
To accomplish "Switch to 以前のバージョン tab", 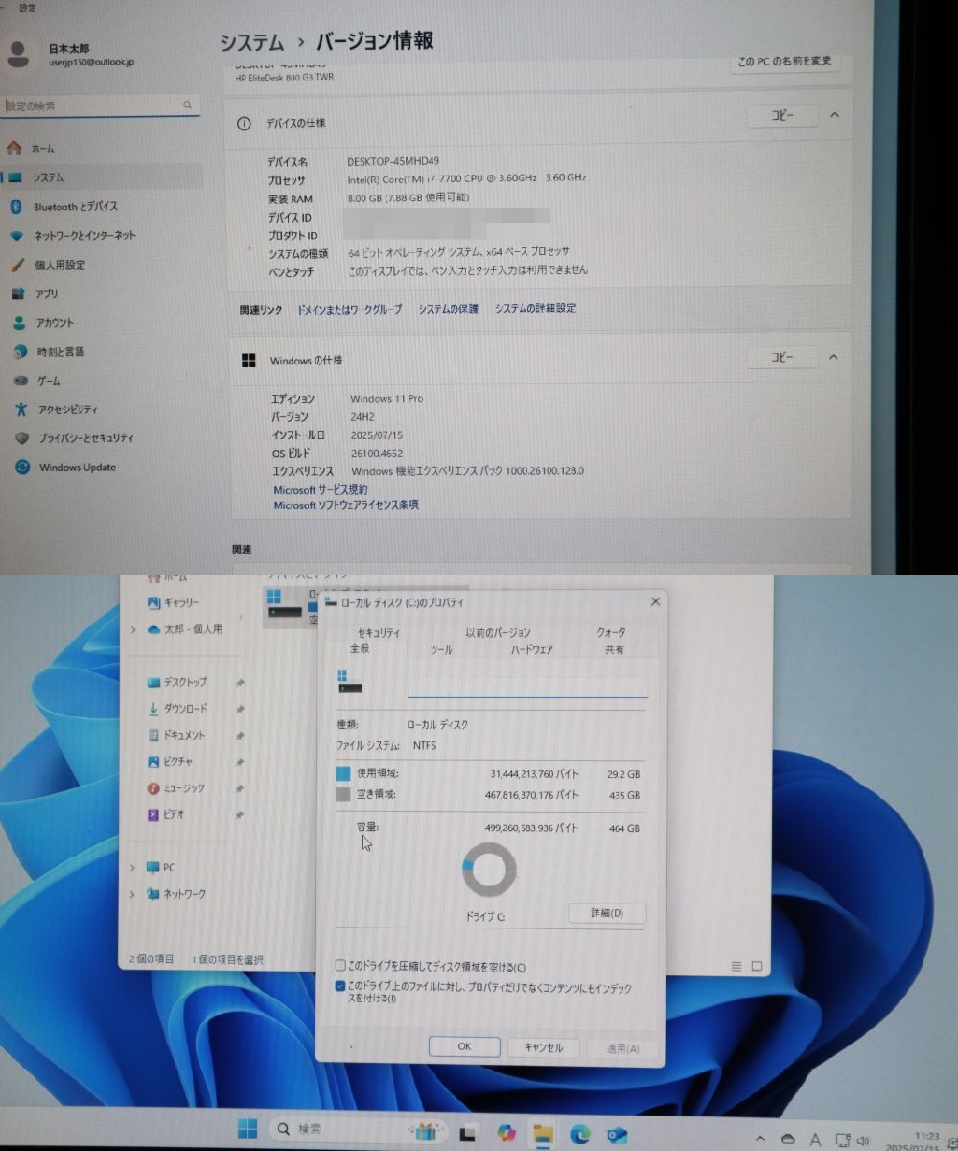I will coord(498,633).
